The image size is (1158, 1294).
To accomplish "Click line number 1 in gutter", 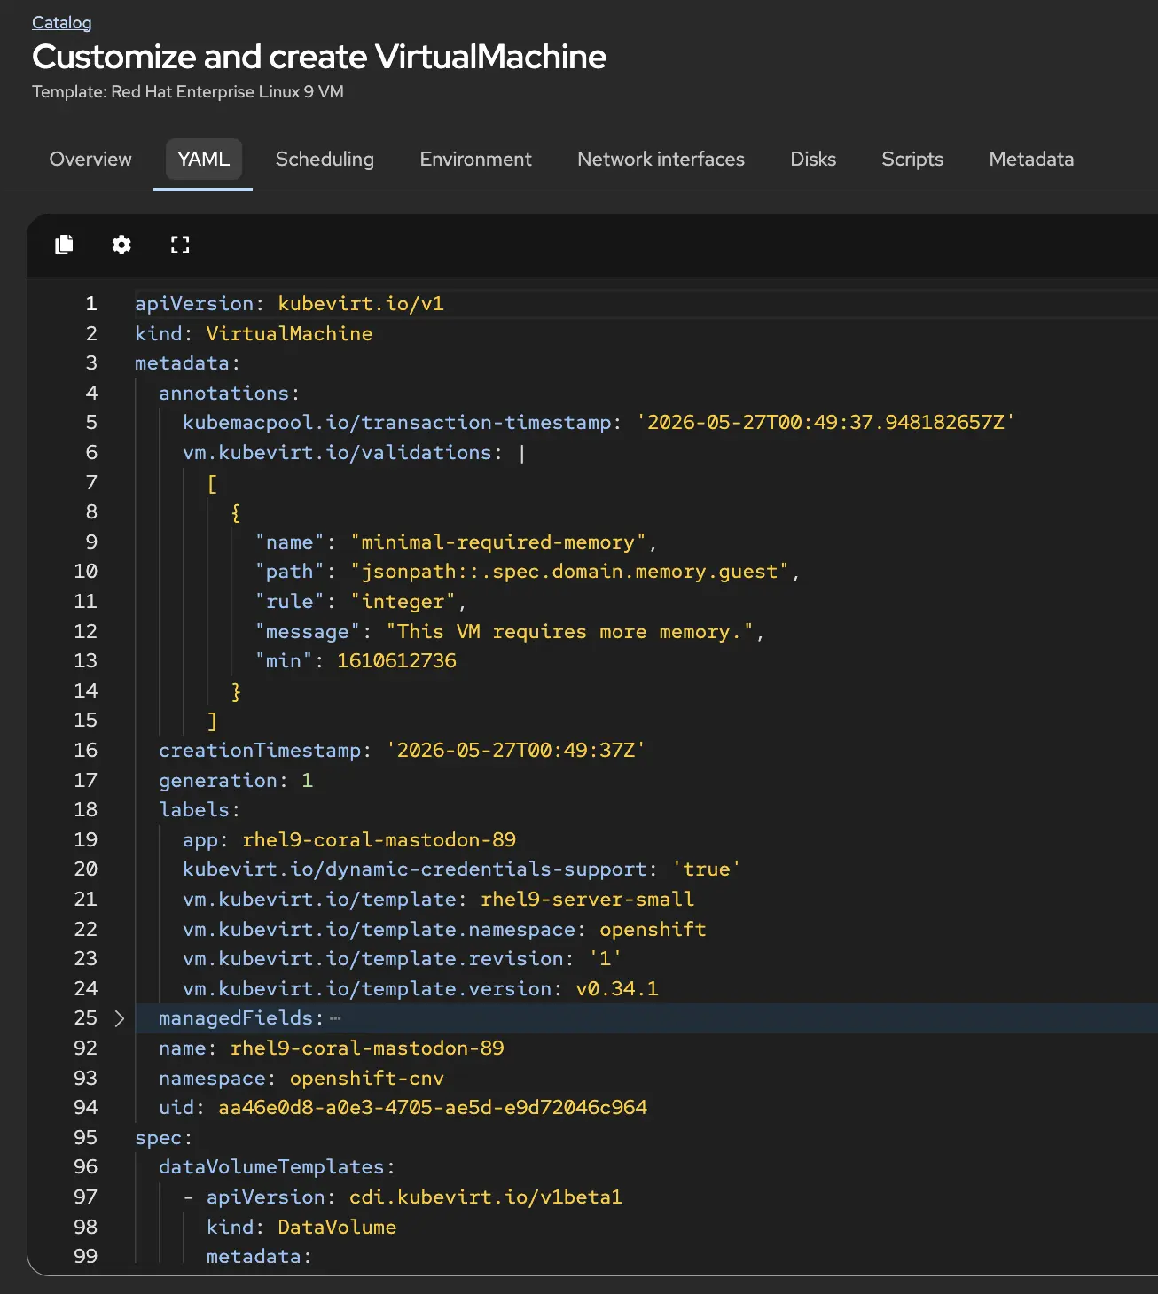I will (91, 304).
